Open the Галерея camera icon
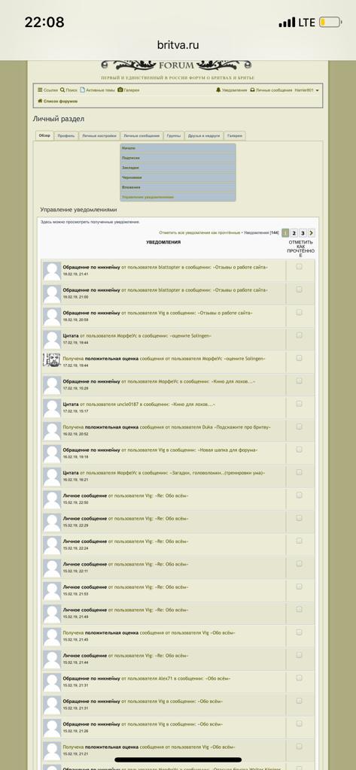This screenshot has width=356, height=770. (x=120, y=90)
